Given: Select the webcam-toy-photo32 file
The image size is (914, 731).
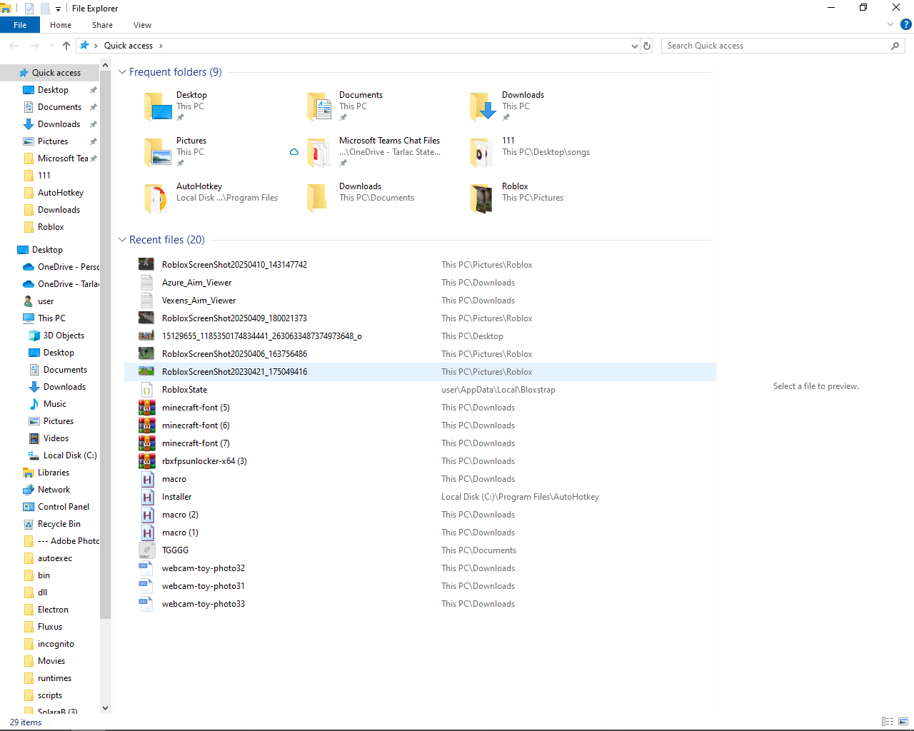Looking at the screenshot, I should tap(420, 568).
